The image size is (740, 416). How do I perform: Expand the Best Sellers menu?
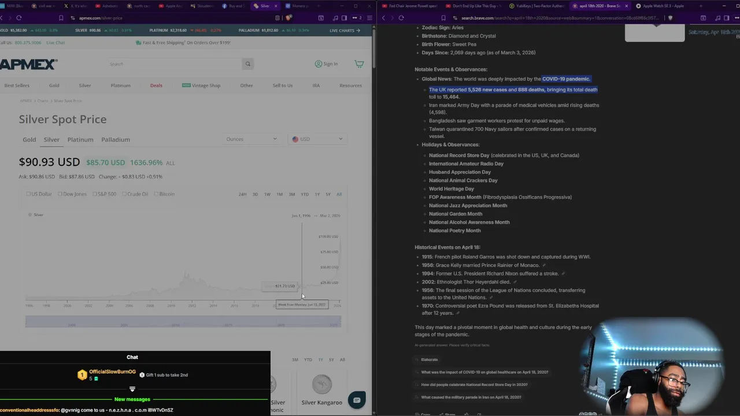(17, 86)
